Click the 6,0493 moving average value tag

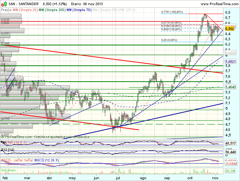(230, 53)
